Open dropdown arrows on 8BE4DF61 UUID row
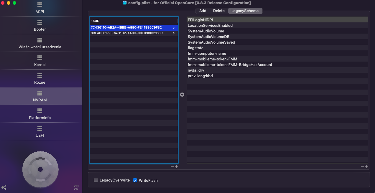This screenshot has height=193, width=375. [174, 33]
